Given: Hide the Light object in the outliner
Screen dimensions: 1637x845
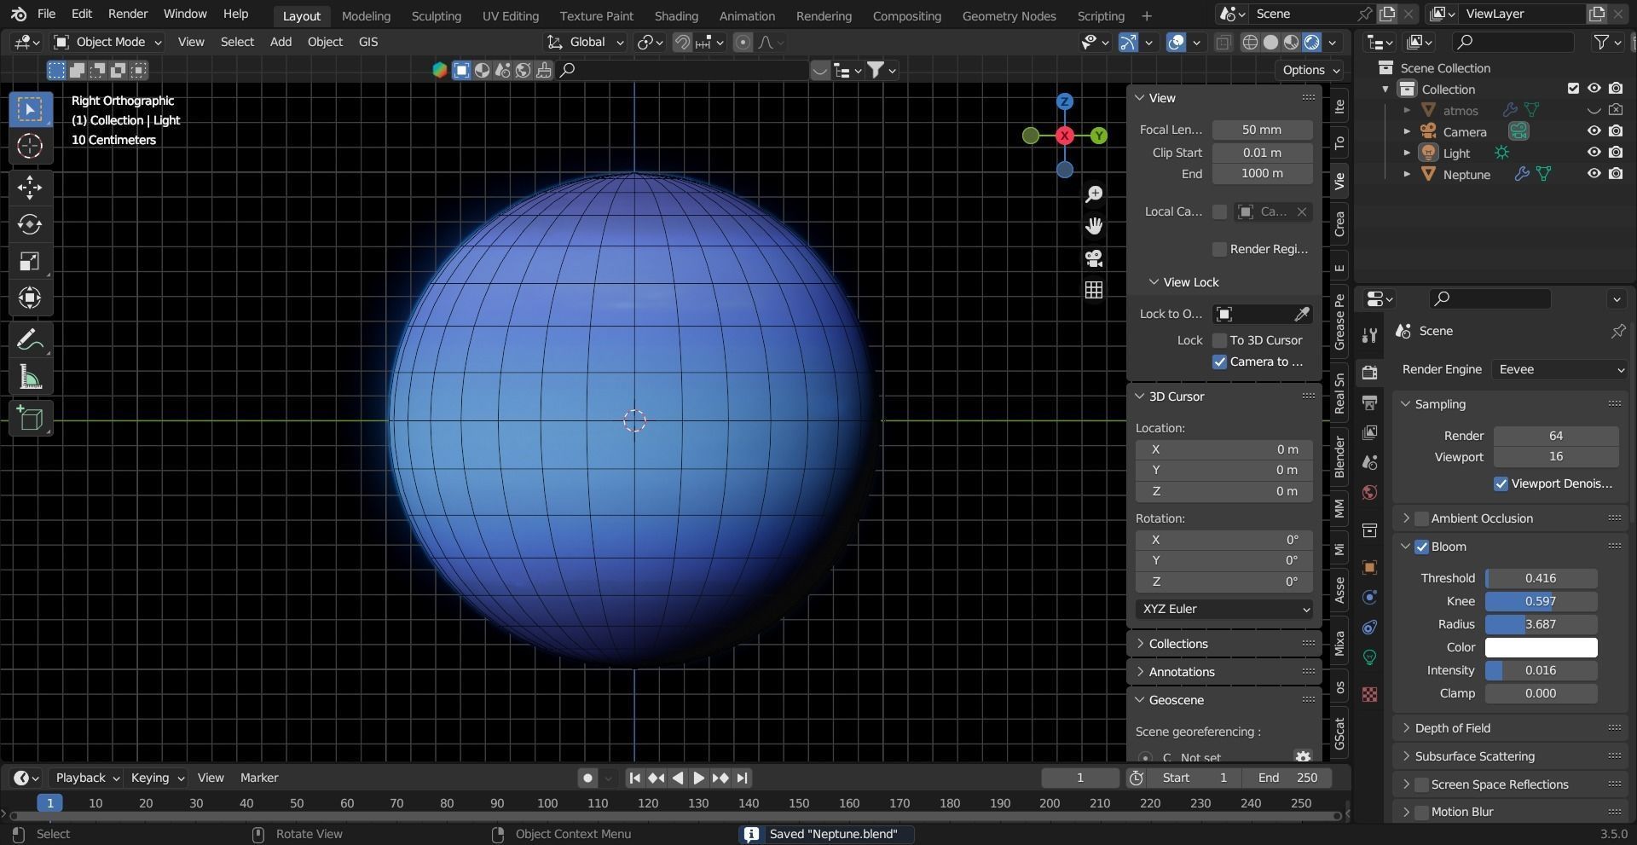Looking at the screenshot, I should pos(1594,153).
